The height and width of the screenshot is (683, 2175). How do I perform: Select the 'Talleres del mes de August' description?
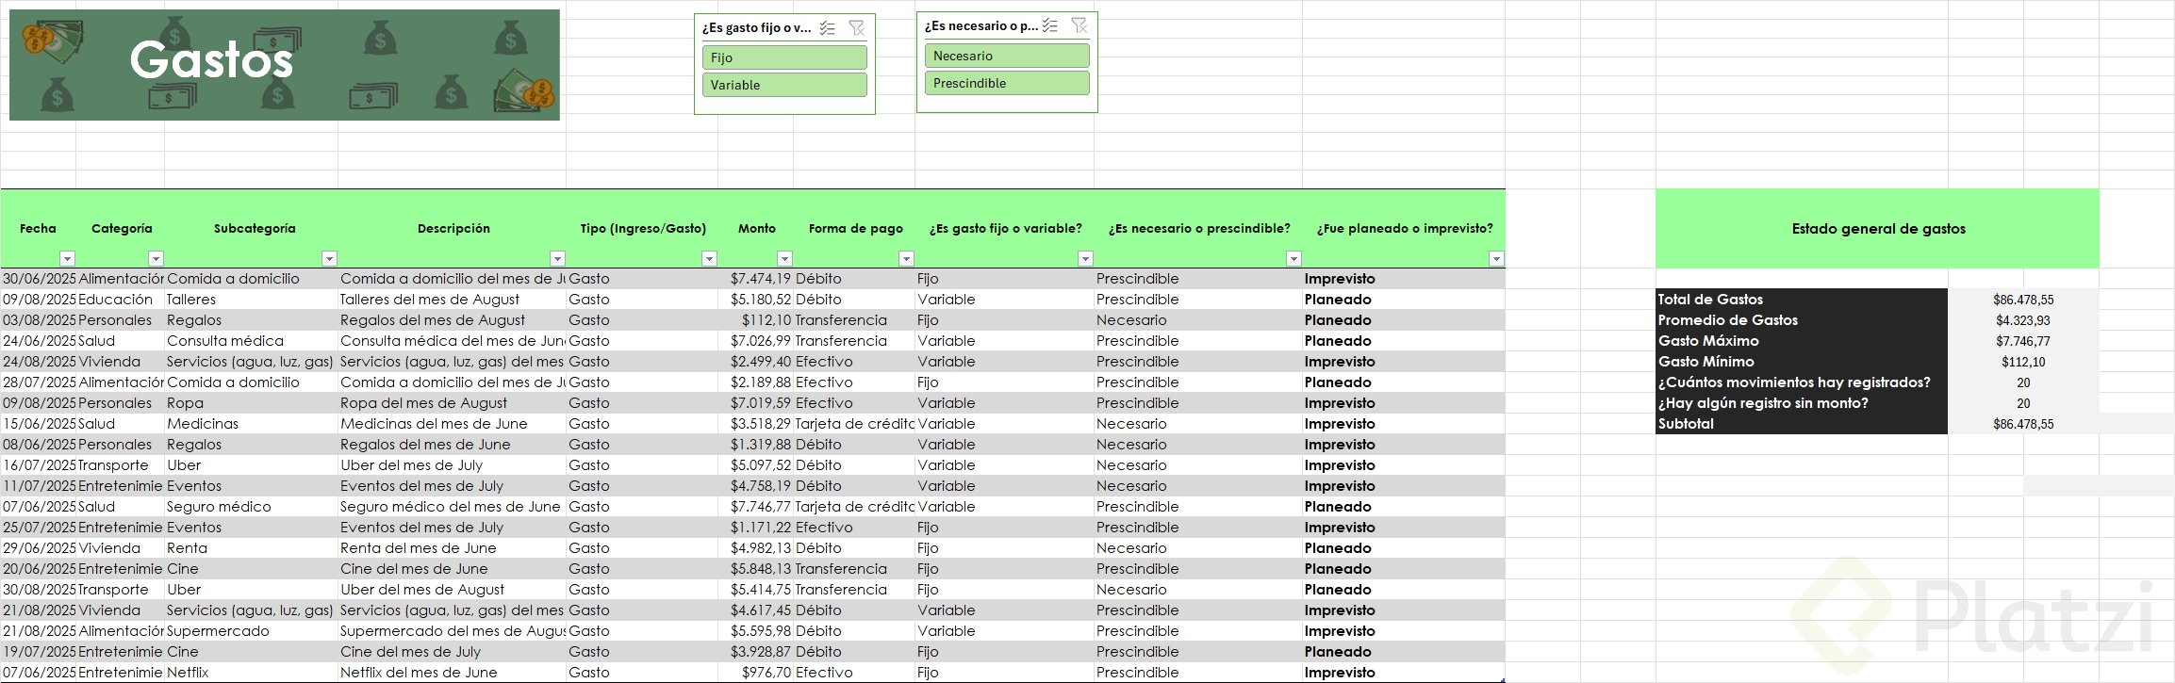[453, 300]
